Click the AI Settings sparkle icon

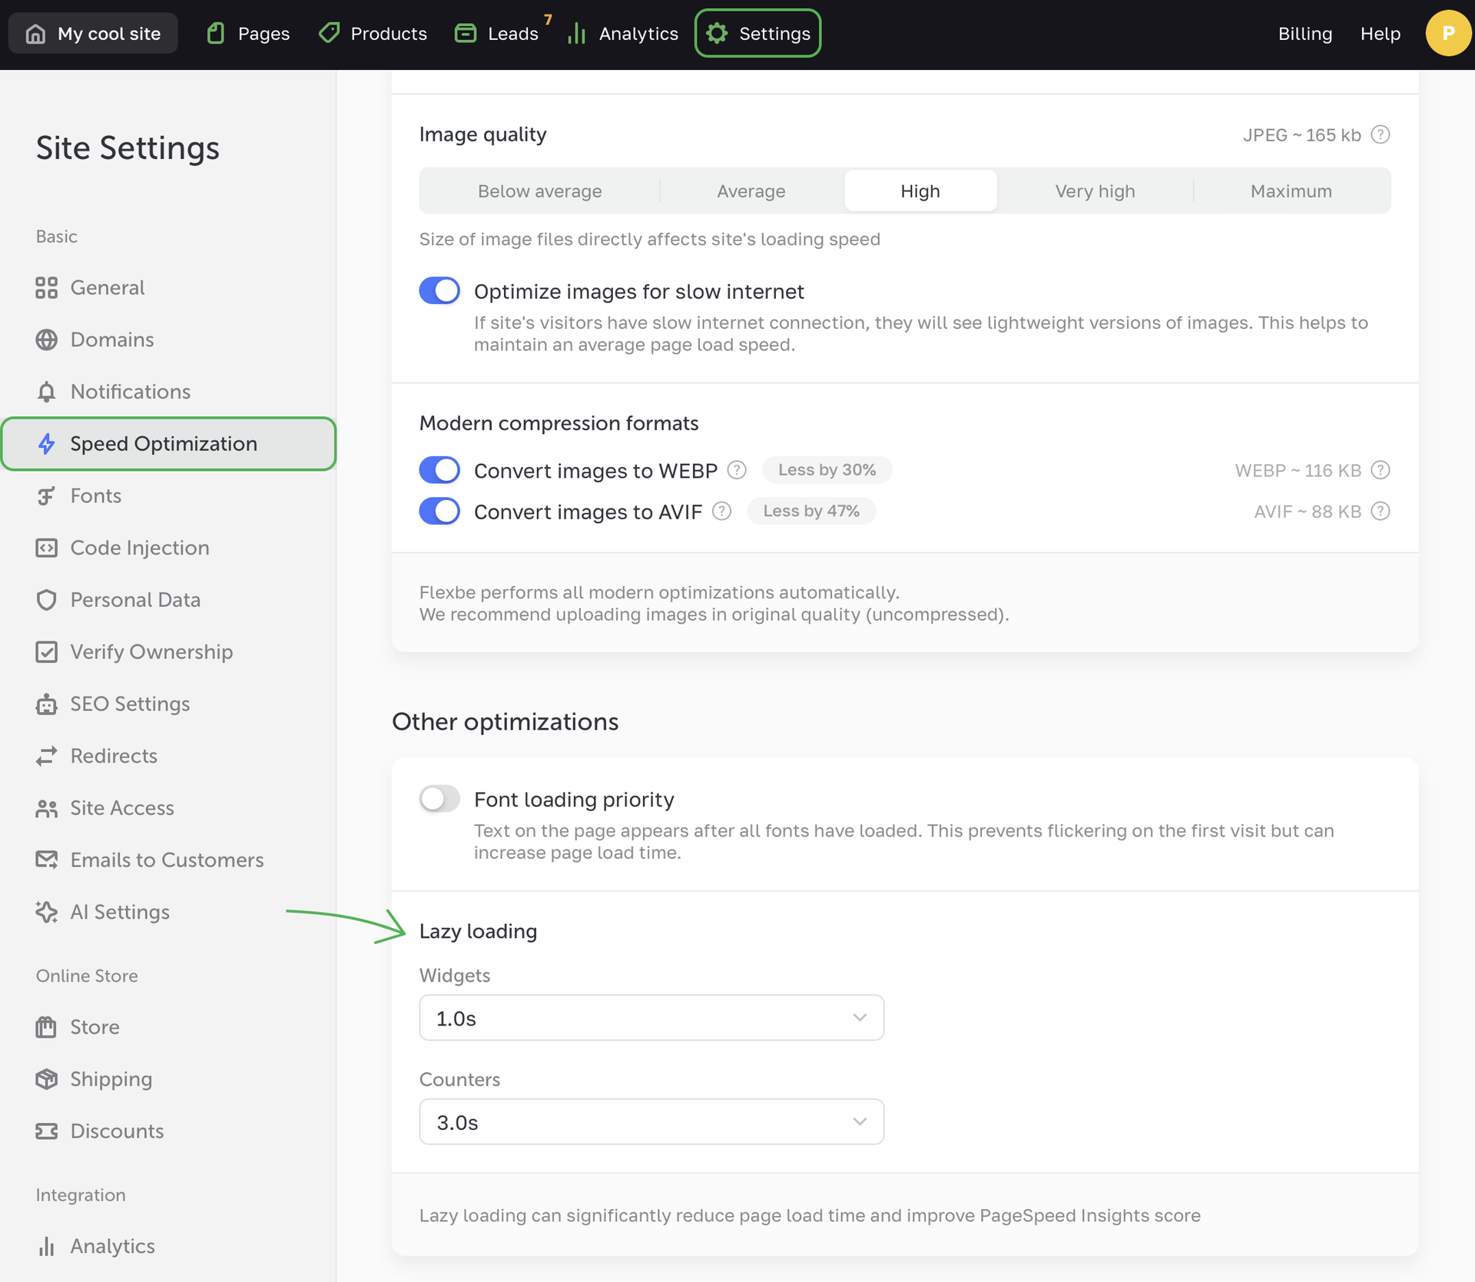(x=46, y=912)
